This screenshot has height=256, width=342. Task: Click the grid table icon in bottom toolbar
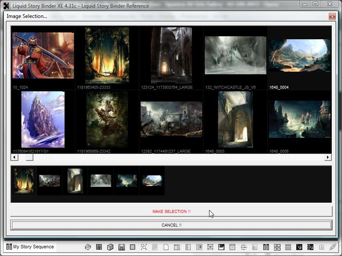(x=99, y=247)
